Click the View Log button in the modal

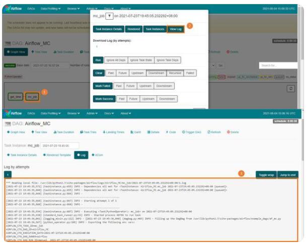[x=176, y=29]
